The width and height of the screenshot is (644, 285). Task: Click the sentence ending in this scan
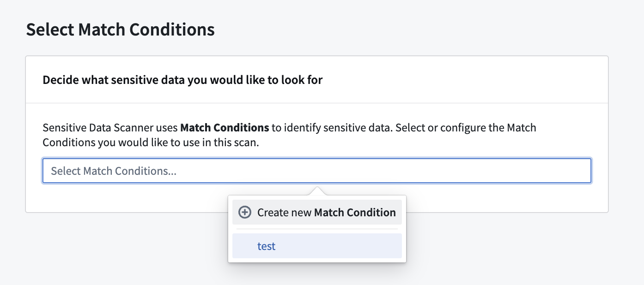click(x=151, y=142)
